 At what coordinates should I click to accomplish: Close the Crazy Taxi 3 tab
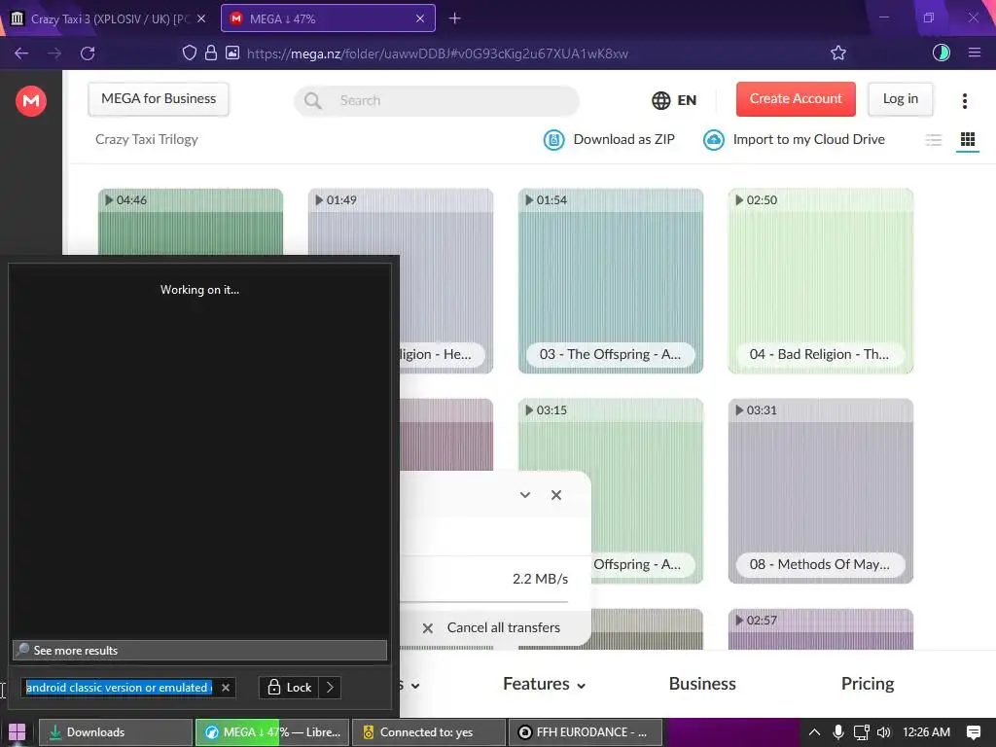(201, 18)
